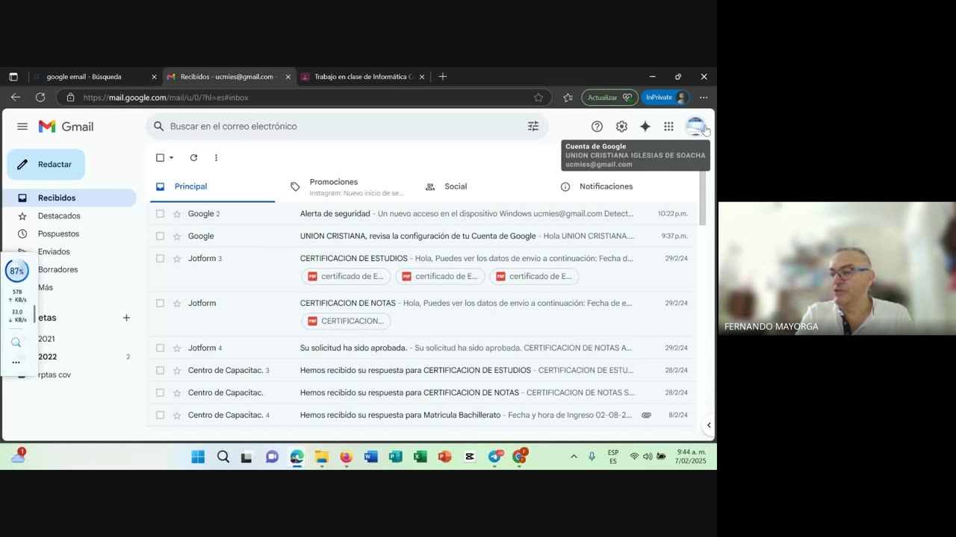Open the tab actions menu in browser
956x537 pixels.
click(13, 77)
